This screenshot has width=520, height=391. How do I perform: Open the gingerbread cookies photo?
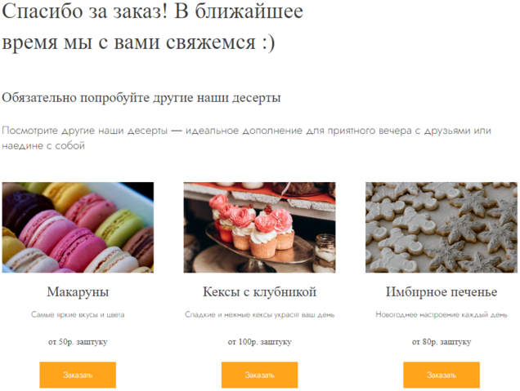[x=441, y=227]
